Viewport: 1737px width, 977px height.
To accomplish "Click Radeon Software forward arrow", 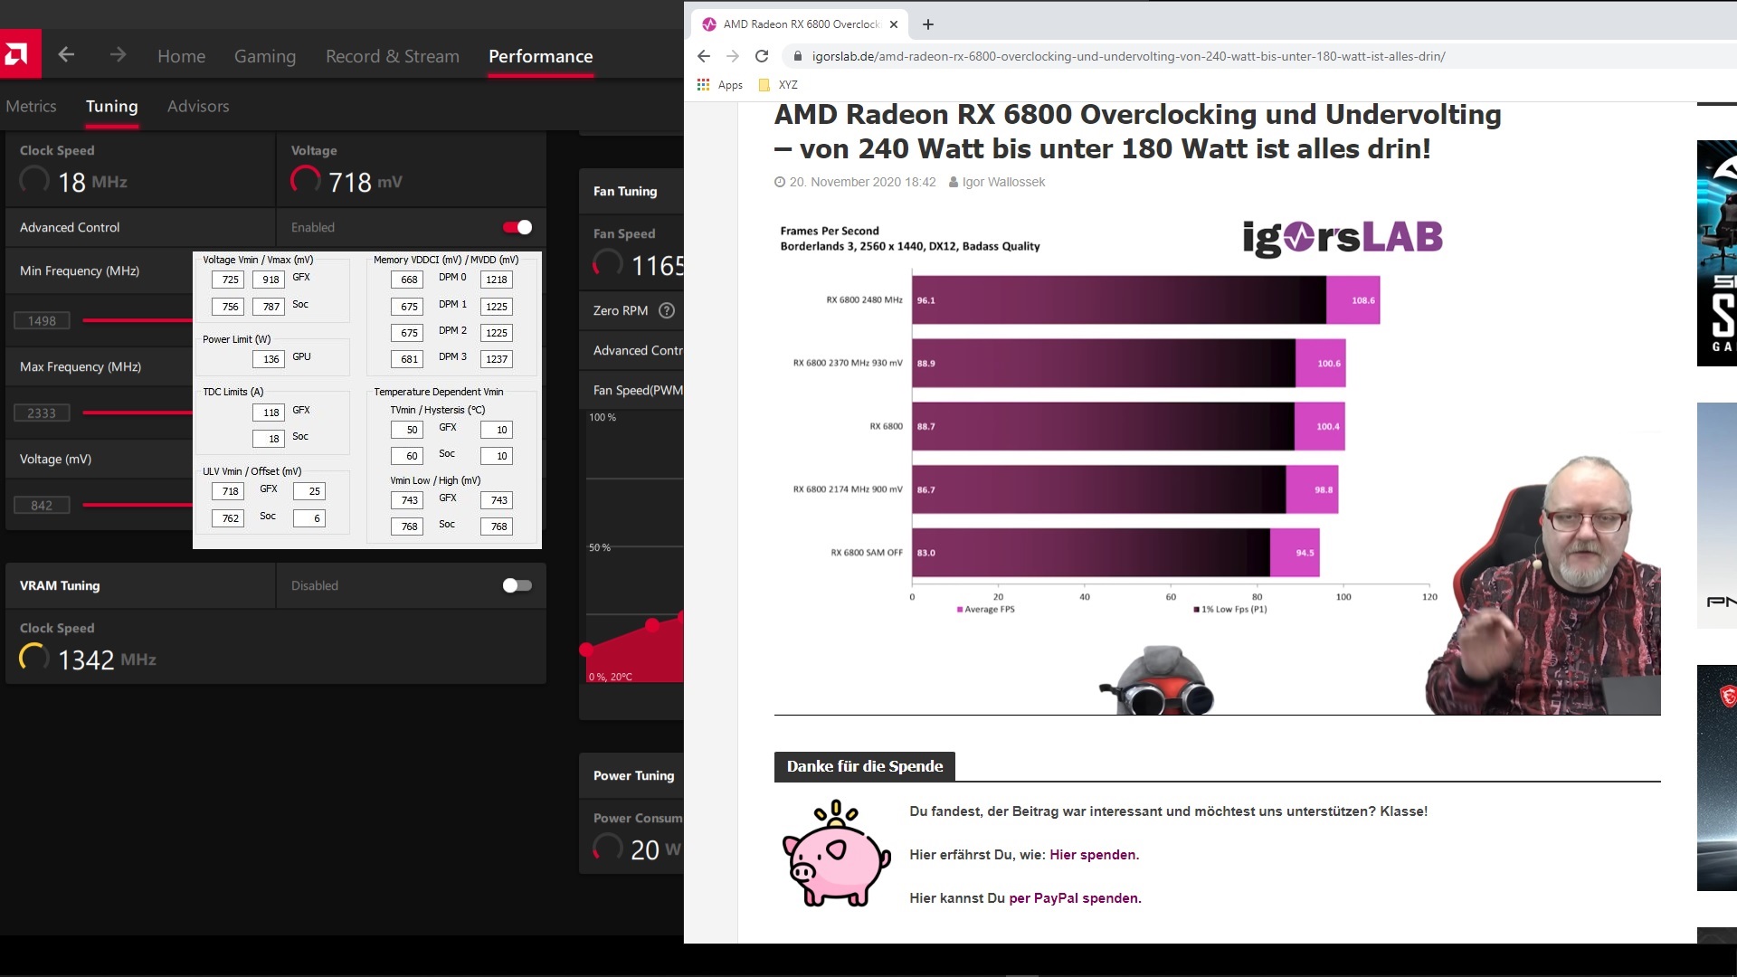I will coord(118,55).
